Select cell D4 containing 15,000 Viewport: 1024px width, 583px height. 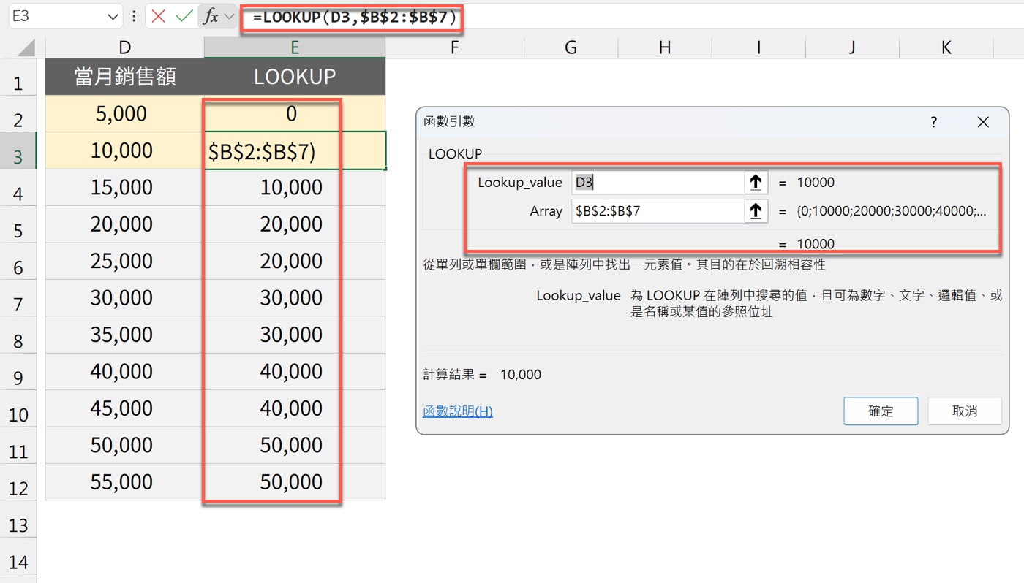(125, 188)
